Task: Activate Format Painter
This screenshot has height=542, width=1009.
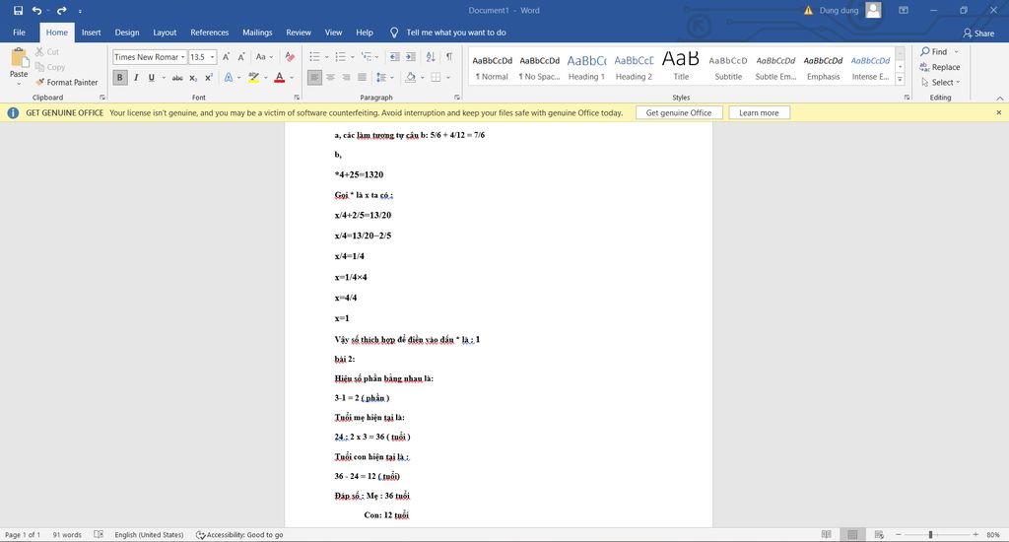Action: click(67, 83)
